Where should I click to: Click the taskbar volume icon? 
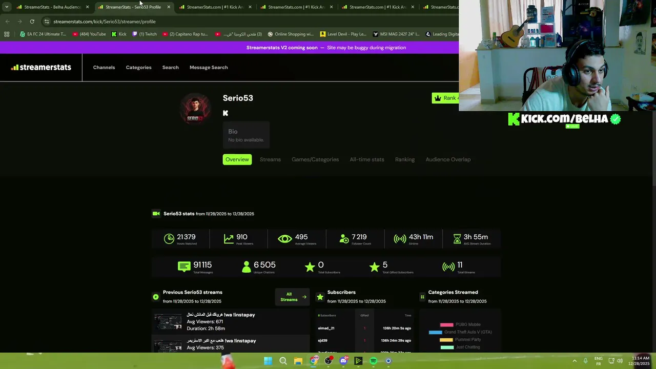point(620,361)
